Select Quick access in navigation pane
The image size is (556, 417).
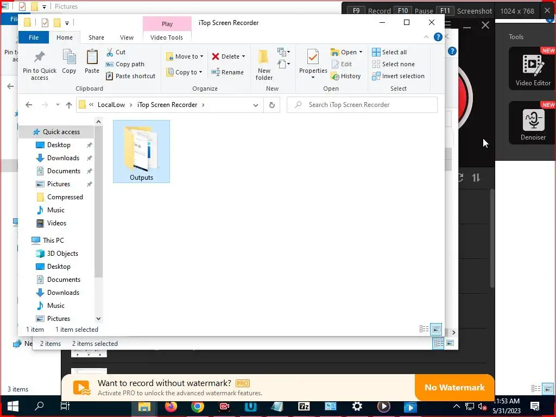click(56, 132)
